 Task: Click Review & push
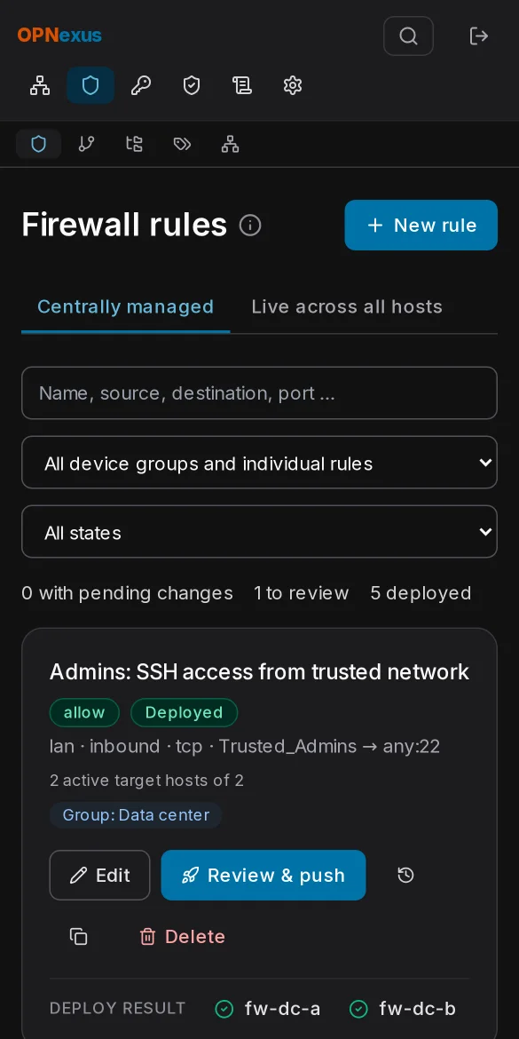263,876
